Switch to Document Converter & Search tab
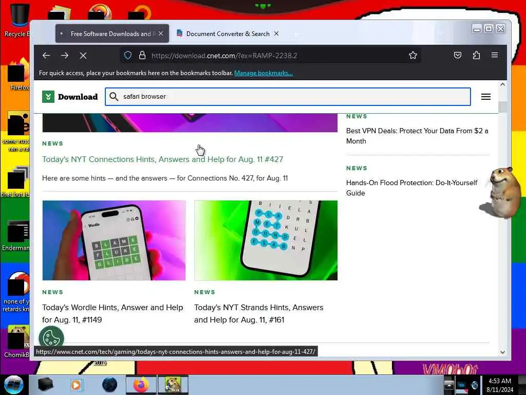Screen dimensions: 526x395 pyautogui.click(x=228, y=33)
